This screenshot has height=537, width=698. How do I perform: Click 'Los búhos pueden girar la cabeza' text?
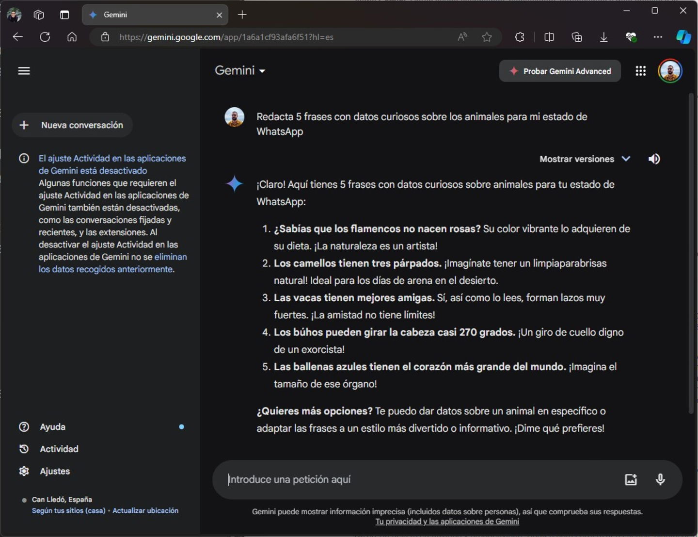click(x=395, y=332)
